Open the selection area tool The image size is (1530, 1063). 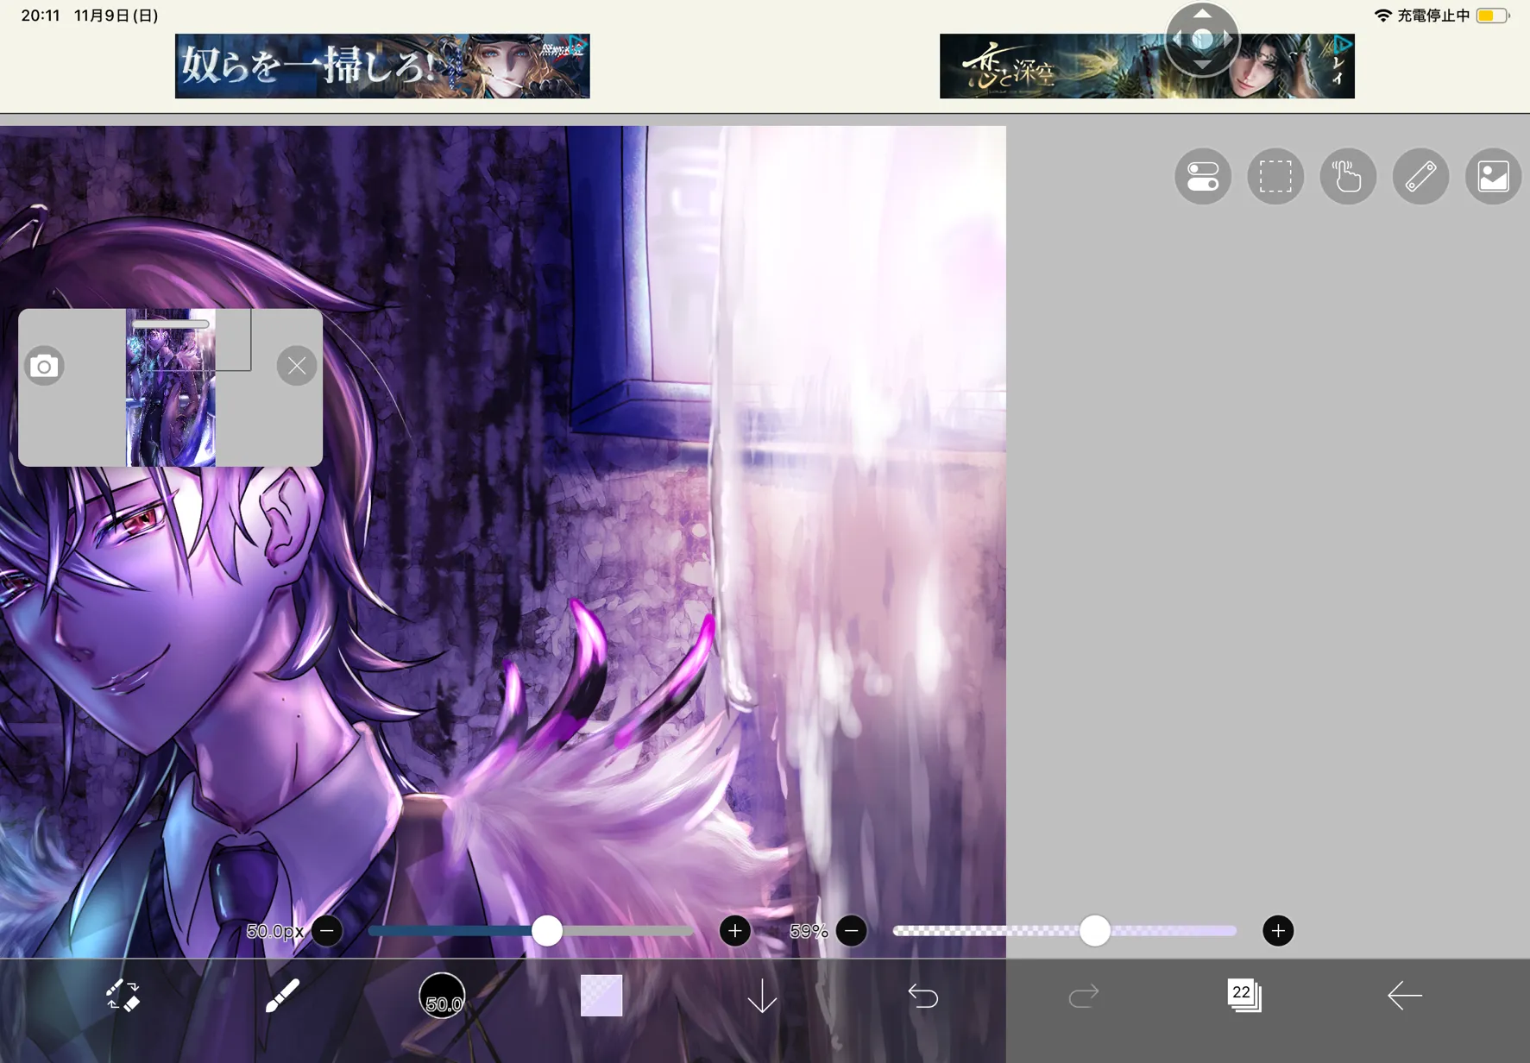(x=1275, y=177)
